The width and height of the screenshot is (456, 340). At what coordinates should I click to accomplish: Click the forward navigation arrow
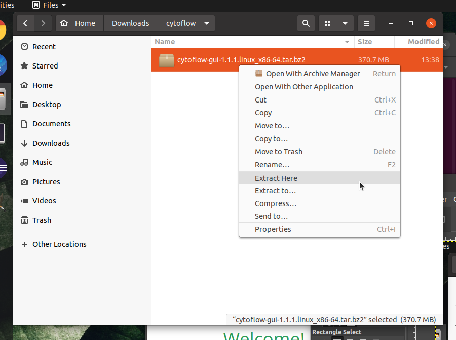(x=43, y=23)
